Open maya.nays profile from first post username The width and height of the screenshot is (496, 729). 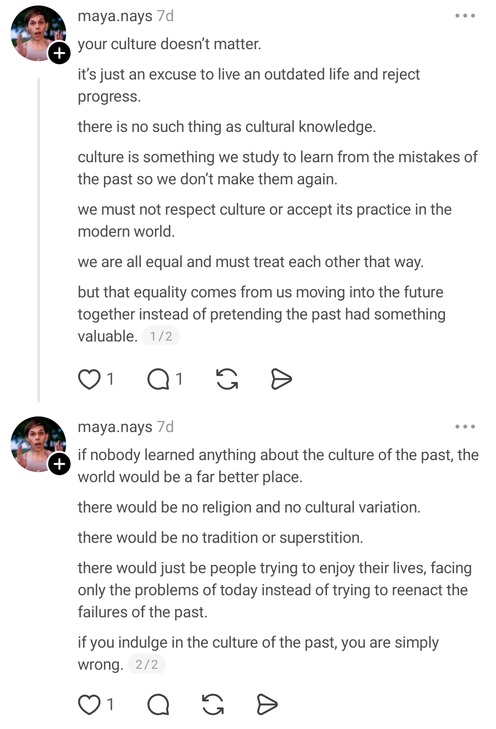(115, 16)
